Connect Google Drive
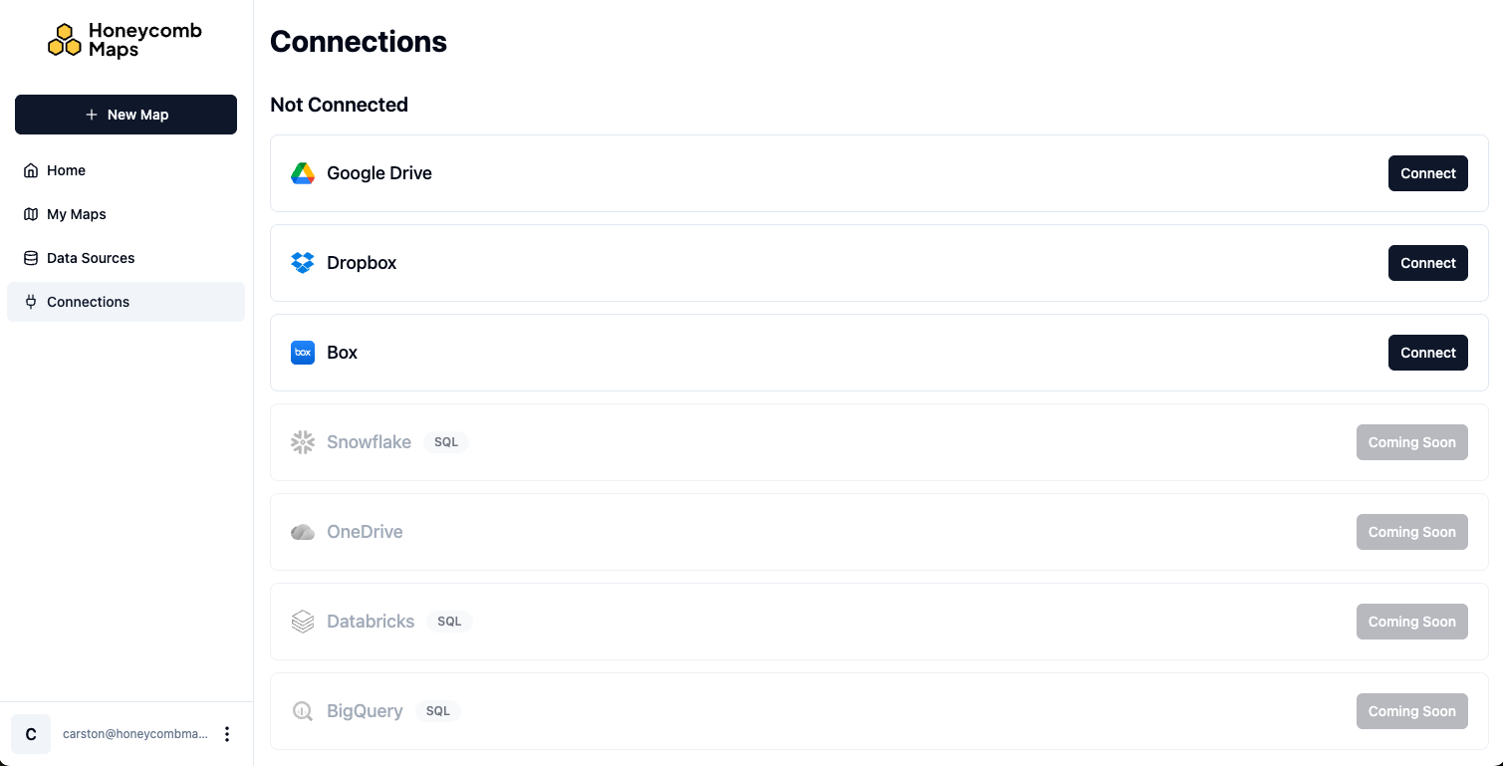Image resolution: width=1503 pixels, height=766 pixels. [x=1427, y=172]
